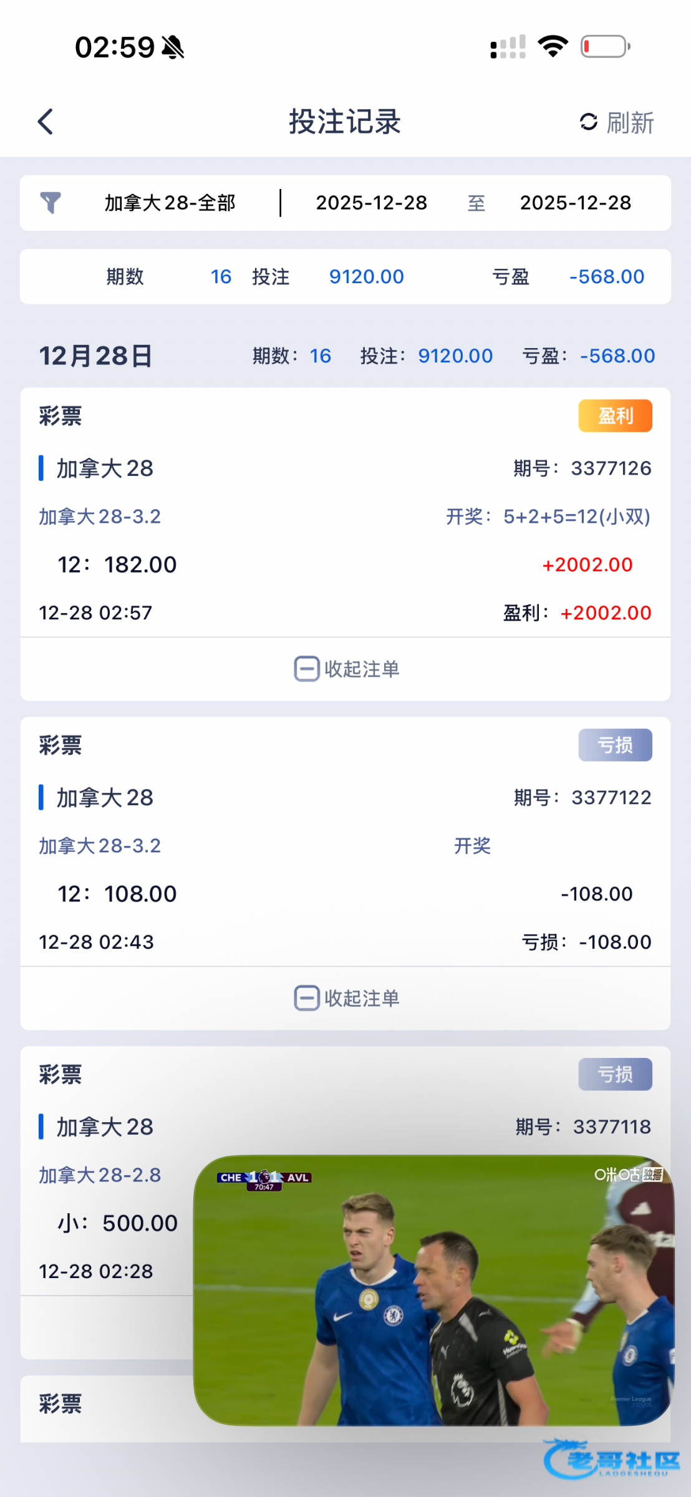Tap the battery status icon
Screen dimensions: 691x1497
pyautogui.click(x=605, y=47)
